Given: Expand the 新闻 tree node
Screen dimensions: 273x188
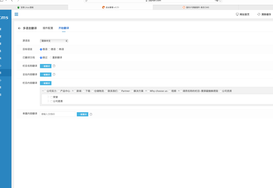Looking at the screenshot, I should [x=73, y=91].
